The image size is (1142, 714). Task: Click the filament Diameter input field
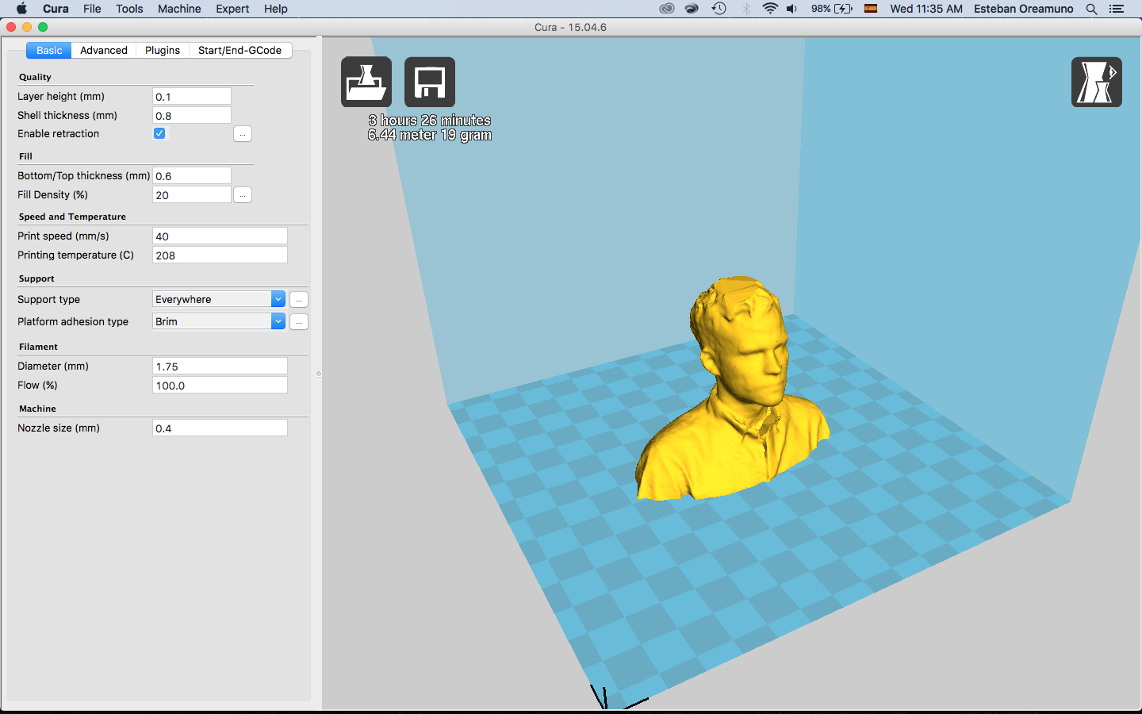click(x=220, y=366)
